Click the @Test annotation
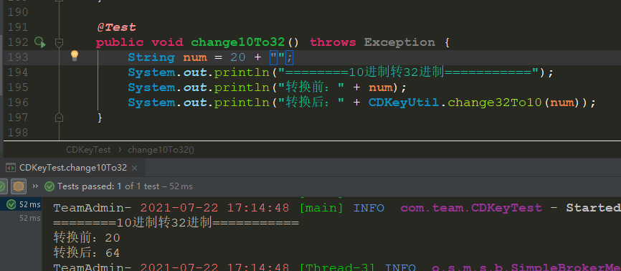621x271 pixels. (116, 27)
